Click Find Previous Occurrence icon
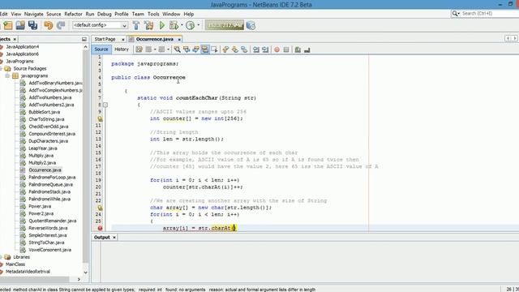The image size is (519, 292). pyautogui.click(x=187, y=49)
